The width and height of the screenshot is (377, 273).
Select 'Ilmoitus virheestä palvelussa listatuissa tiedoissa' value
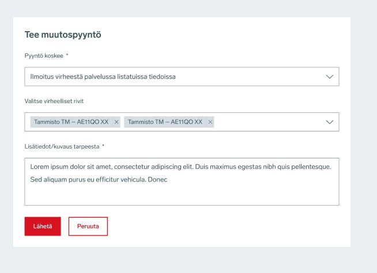[103, 77]
